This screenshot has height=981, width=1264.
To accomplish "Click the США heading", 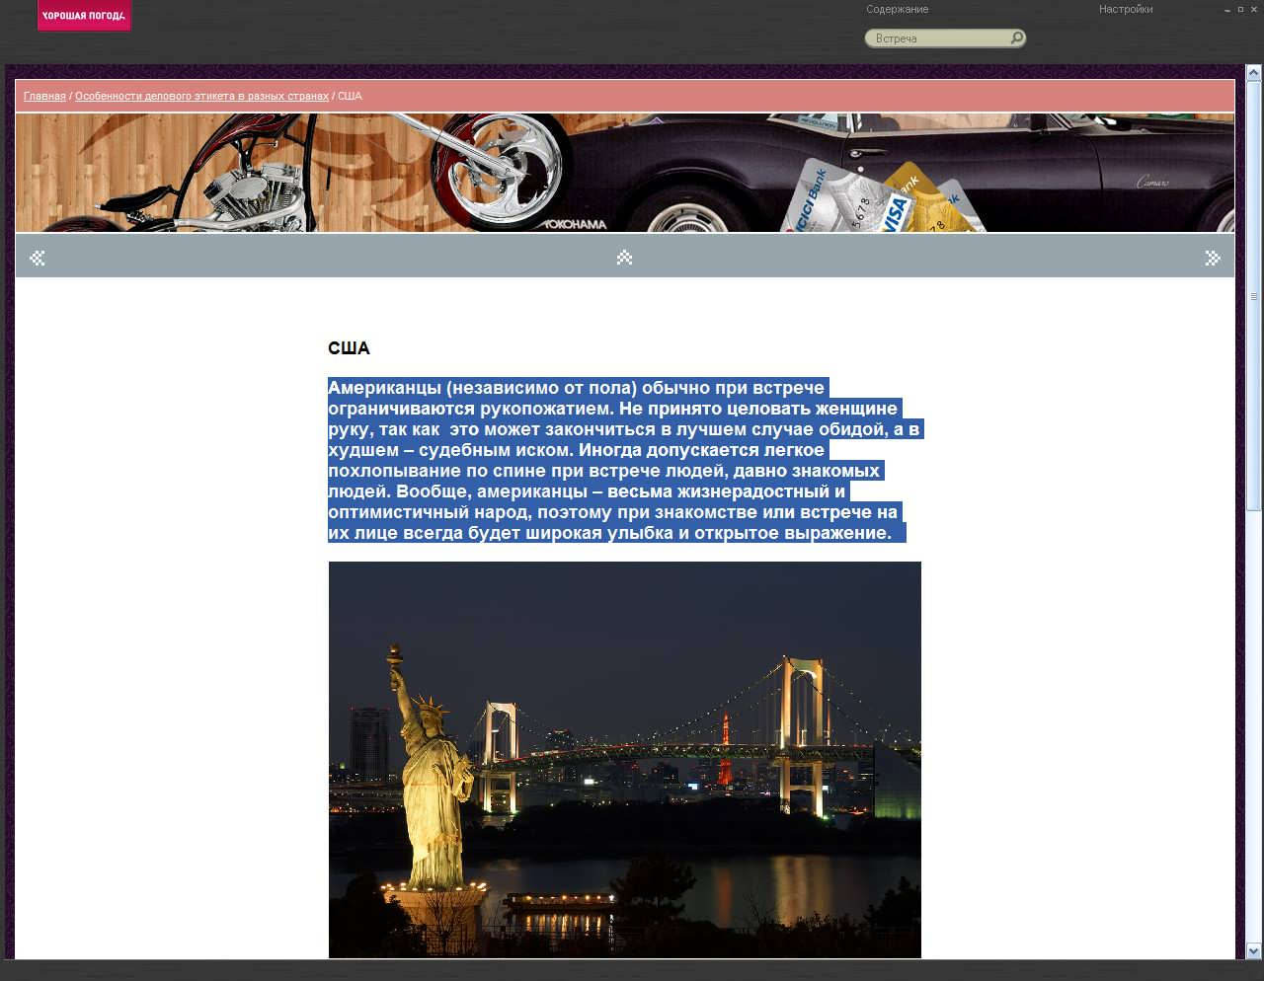I will tap(349, 348).
